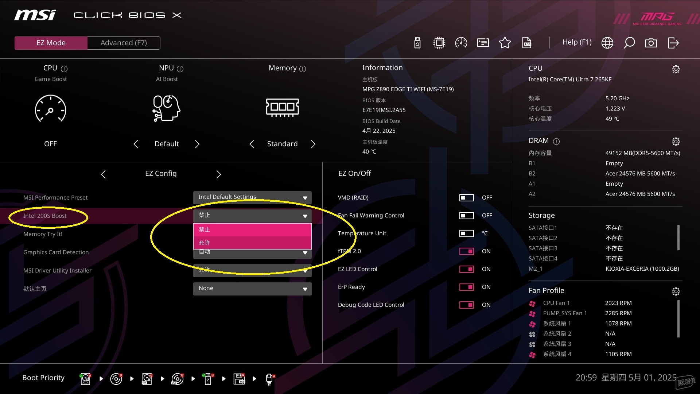Go to previous EZ Config page arrow
The height and width of the screenshot is (394, 700).
(104, 174)
